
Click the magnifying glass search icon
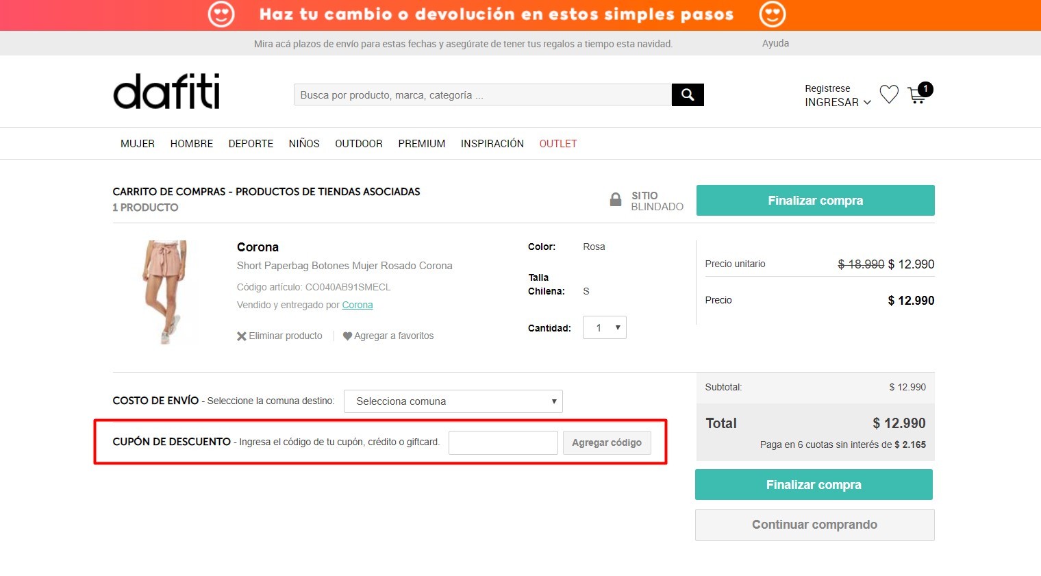pyautogui.click(x=688, y=95)
